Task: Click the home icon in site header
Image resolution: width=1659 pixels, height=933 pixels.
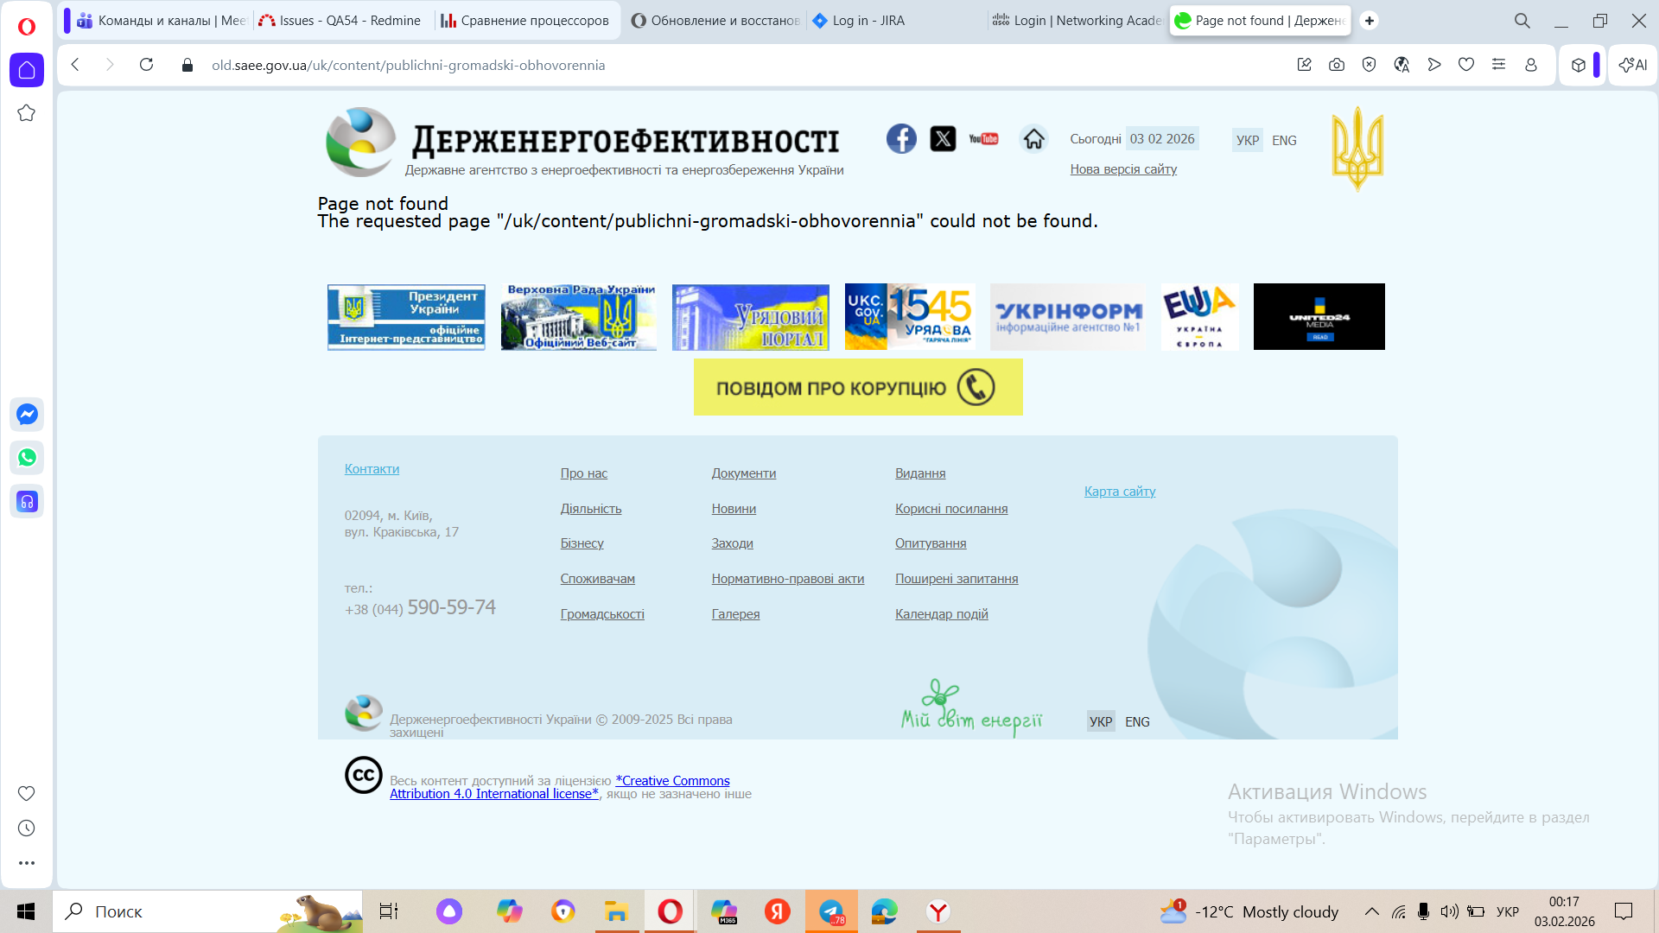Action: click(1033, 138)
